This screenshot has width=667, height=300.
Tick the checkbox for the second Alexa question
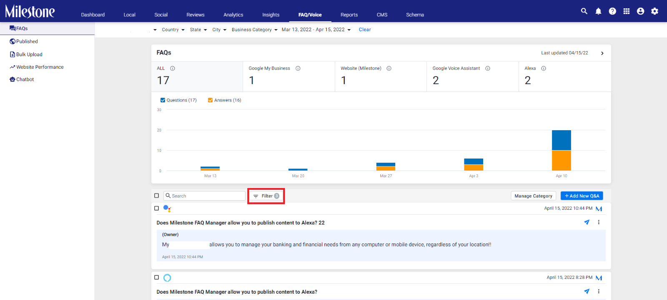pyautogui.click(x=157, y=277)
